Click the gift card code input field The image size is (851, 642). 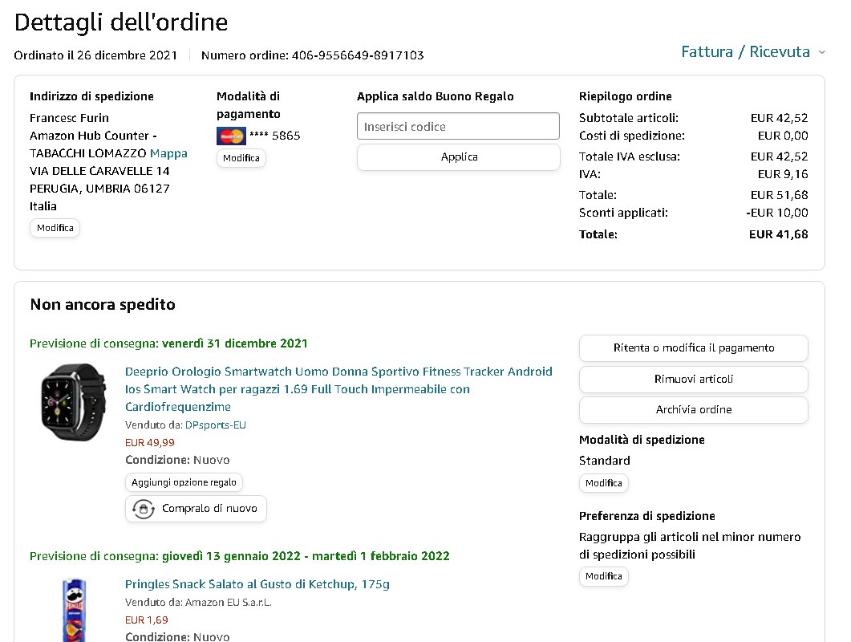point(458,126)
